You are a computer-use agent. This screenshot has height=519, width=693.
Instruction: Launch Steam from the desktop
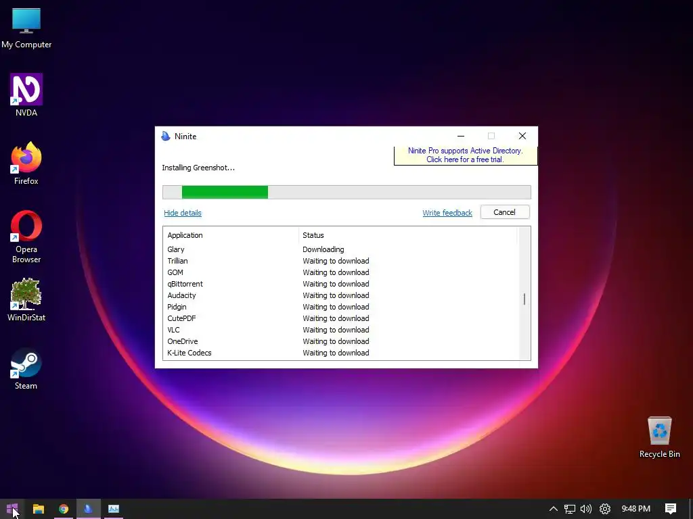[26, 369]
